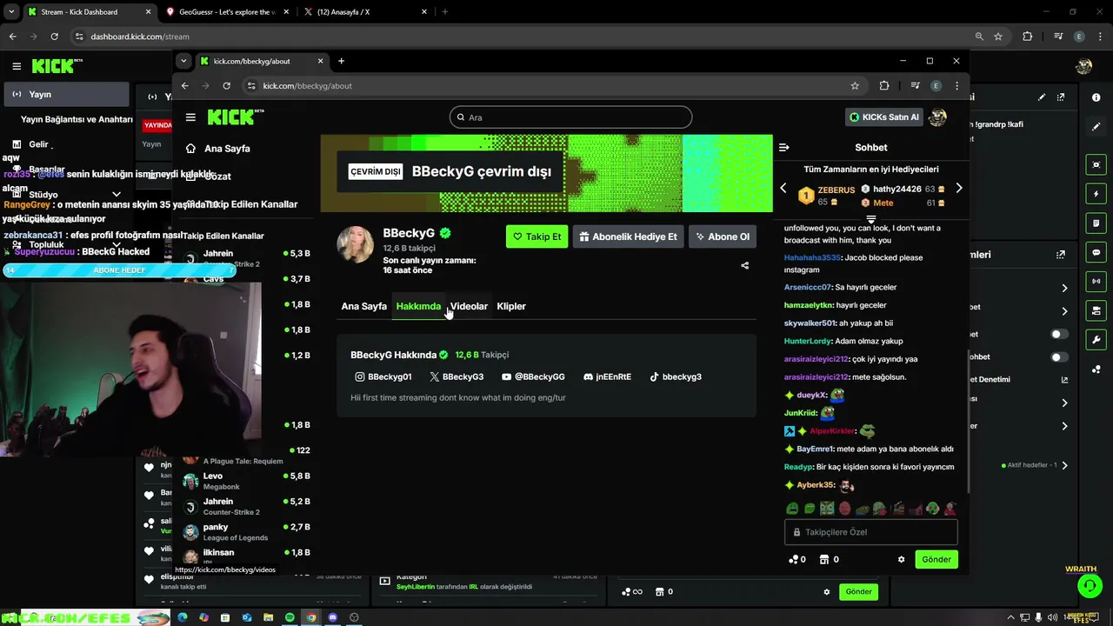
Task: Select the Hakkımda tab
Action: click(418, 306)
